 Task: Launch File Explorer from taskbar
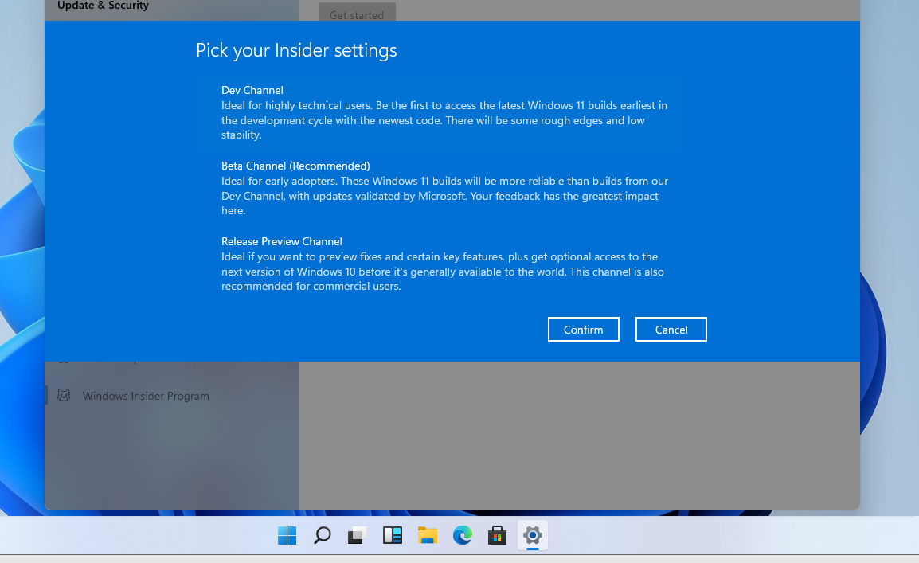(428, 535)
